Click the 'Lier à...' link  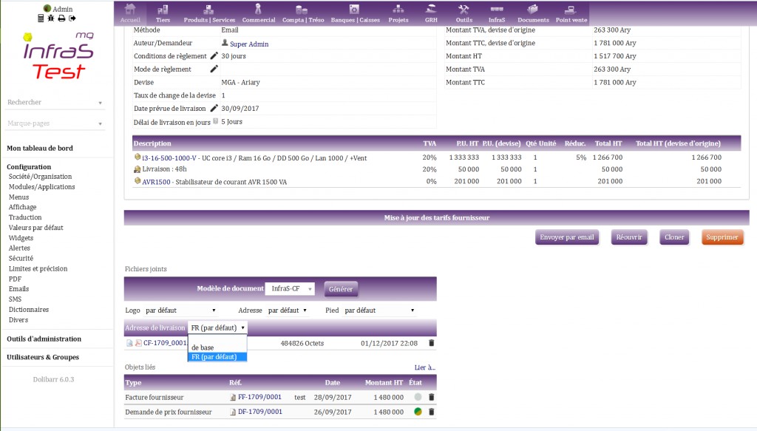tap(425, 367)
